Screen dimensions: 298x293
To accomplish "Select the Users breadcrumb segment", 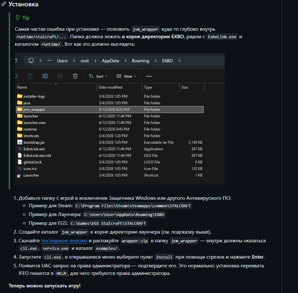I will (62, 61).
